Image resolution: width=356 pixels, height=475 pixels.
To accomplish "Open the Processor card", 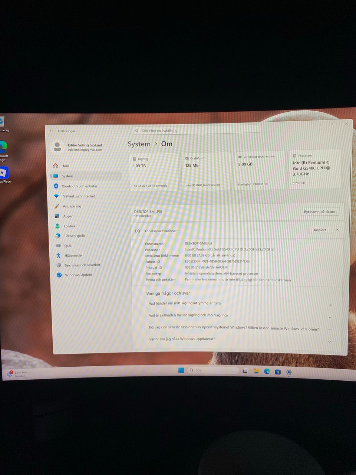I will 315,169.
